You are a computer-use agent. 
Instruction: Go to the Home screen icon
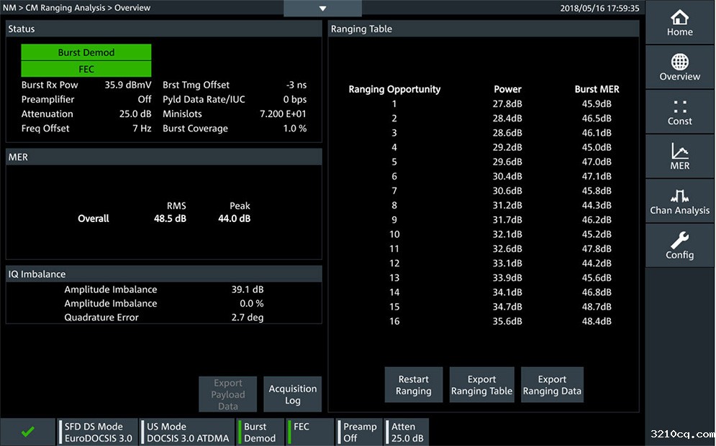click(x=679, y=22)
